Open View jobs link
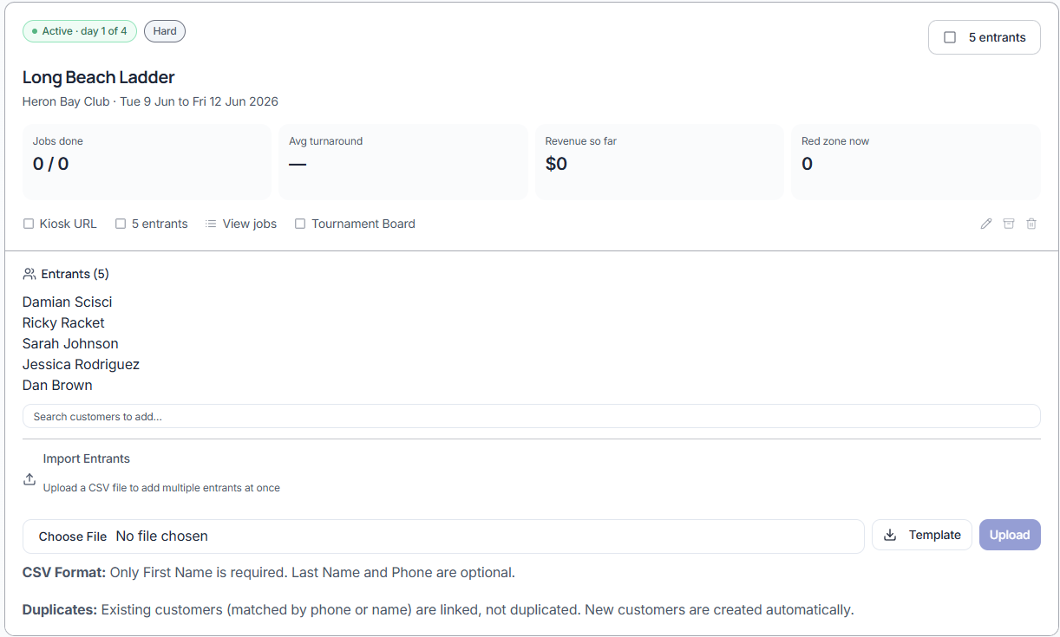 point(250,224)
